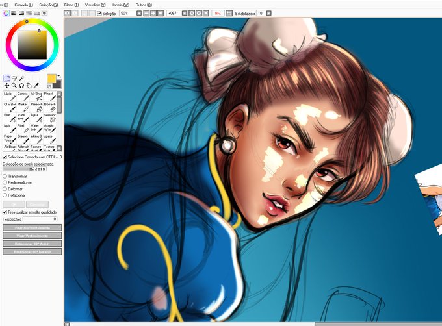Click the brush list scrollbar up arrow
The width and height of the screenshot is (442, 326).
[59, 94]
